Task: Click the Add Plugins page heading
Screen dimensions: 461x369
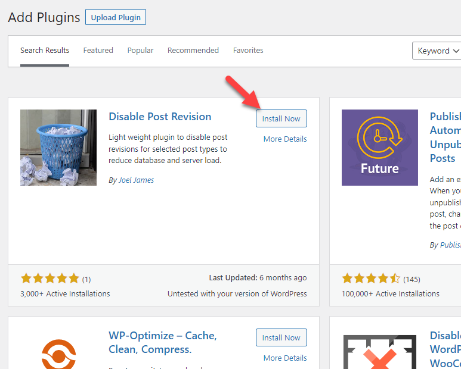Action: click(44, 17)
